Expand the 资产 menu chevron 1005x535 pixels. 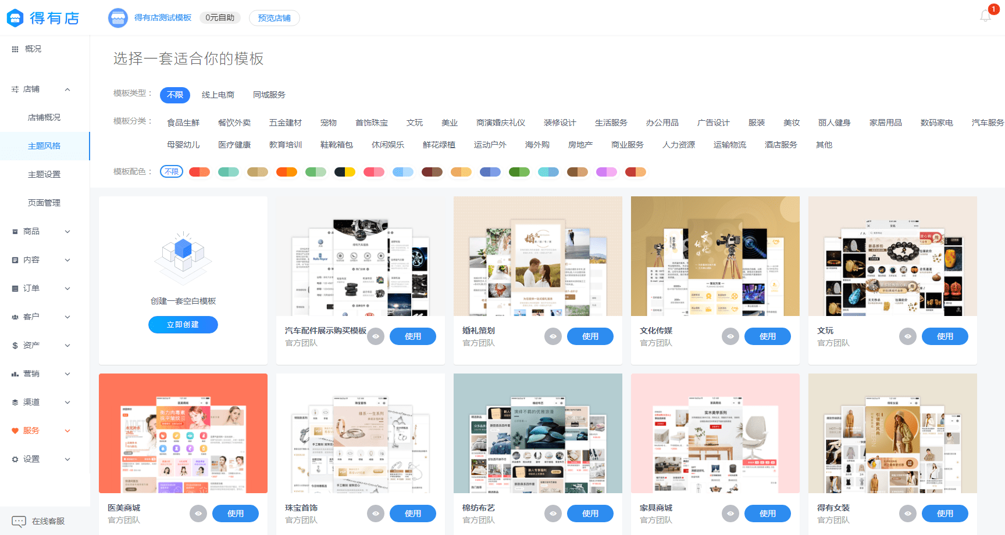click(67, 346)
